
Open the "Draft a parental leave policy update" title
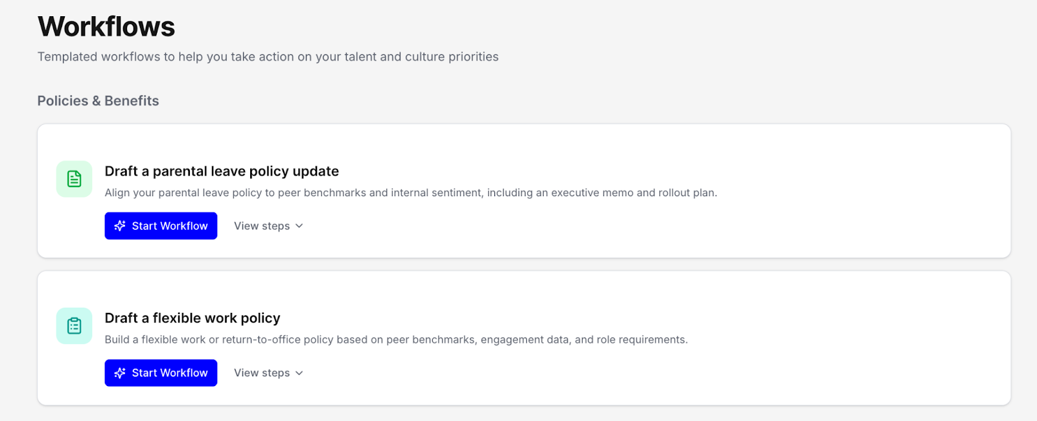point(222,172)
